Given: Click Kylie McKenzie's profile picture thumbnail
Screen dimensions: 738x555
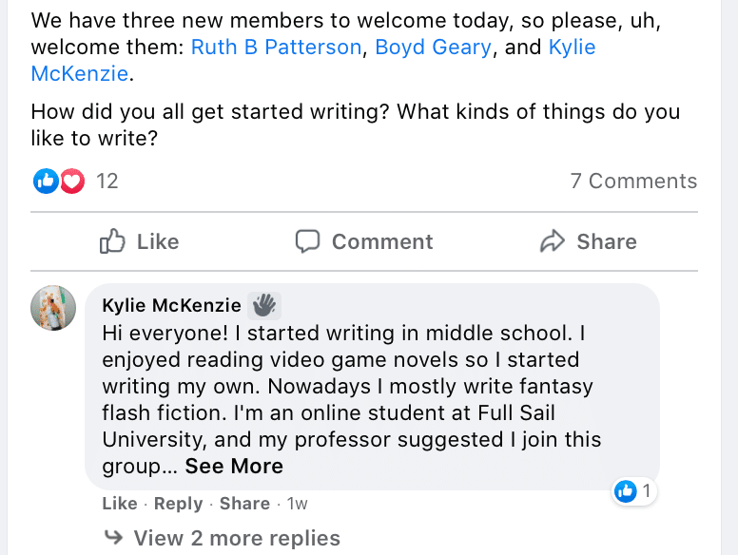Looking at the screenshot, I should click(53, 308).
